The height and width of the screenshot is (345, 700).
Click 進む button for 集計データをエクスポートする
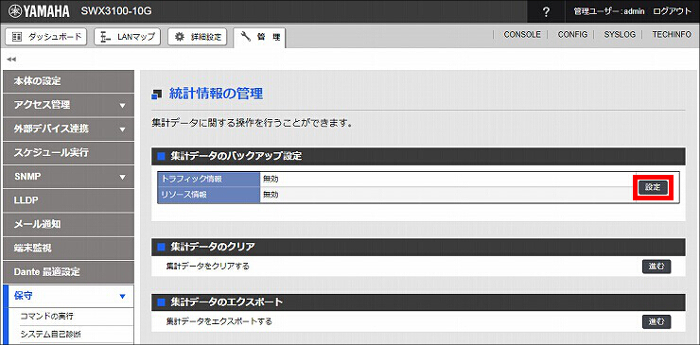656,321
